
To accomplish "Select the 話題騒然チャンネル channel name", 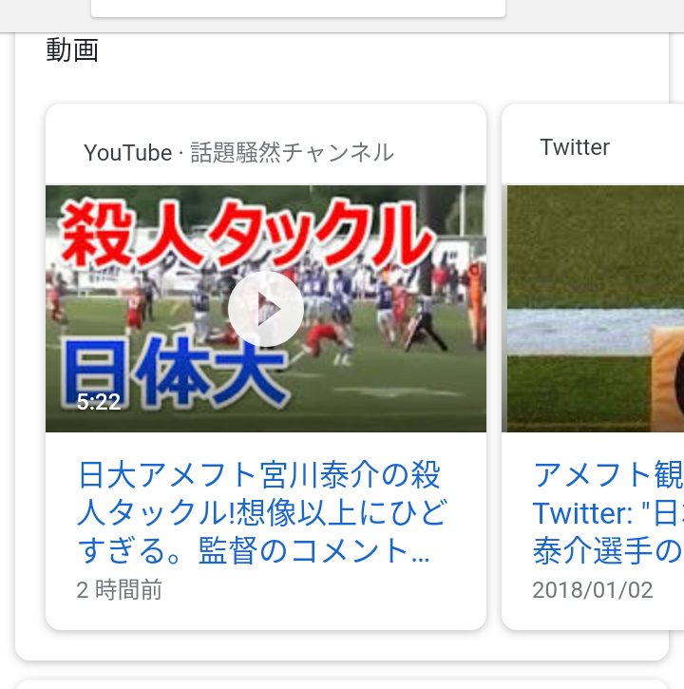I will pyautogui.click(x=293, y=153).
